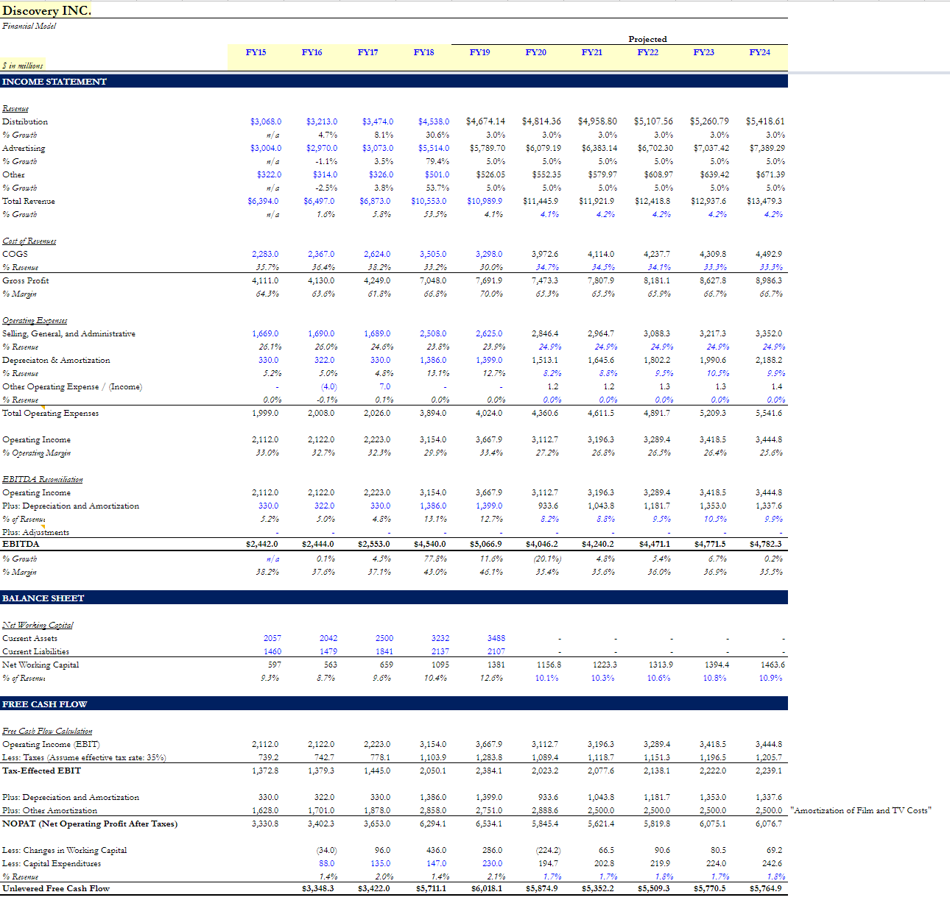Select Tax-Effected EBIT FY18 value 2,050.1
Viewport: 950px width, 903px height.
[x=433, y=771]
